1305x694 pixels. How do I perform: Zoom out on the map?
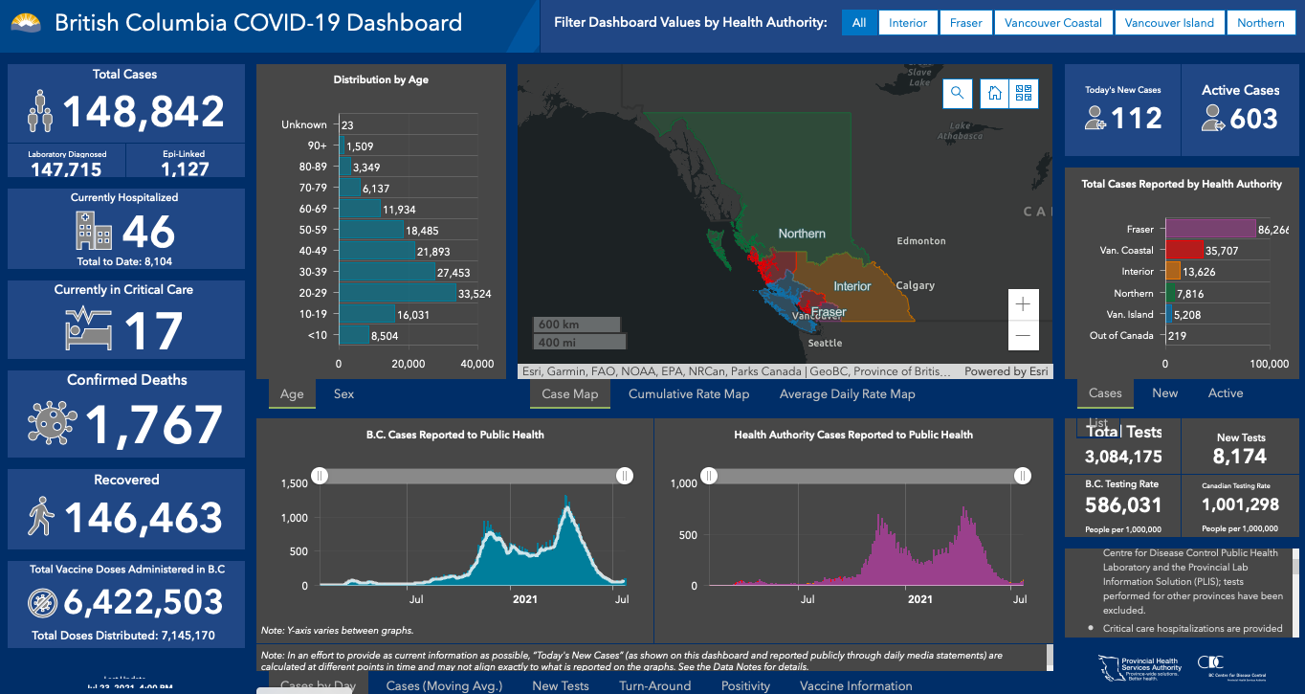click(x=1023, y=335)
